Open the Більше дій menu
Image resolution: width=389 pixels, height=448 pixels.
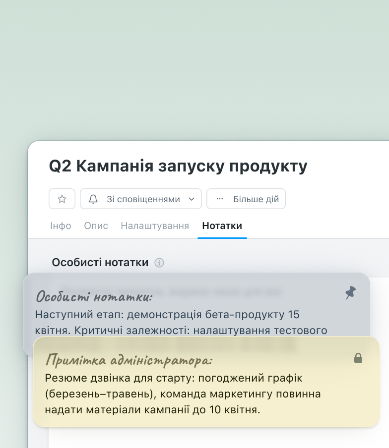pos(256,199)
